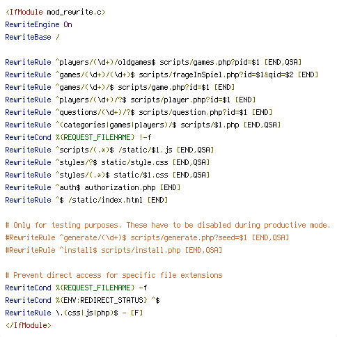Click the RewriteBase / directive
337x337 pixels.
tap(32, 37)
